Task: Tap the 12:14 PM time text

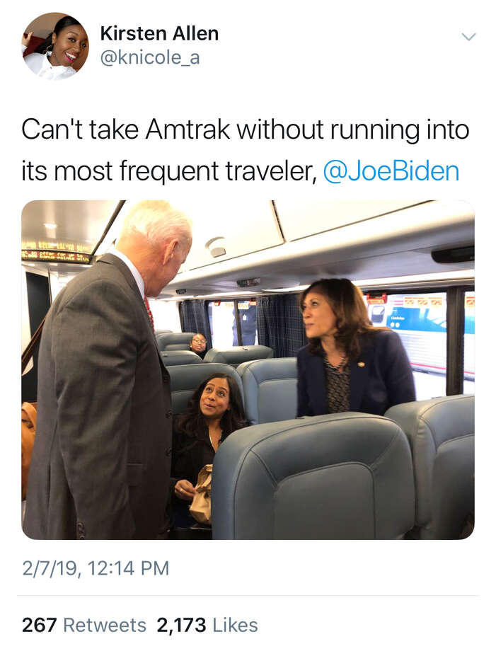Action: click(129, 568)
